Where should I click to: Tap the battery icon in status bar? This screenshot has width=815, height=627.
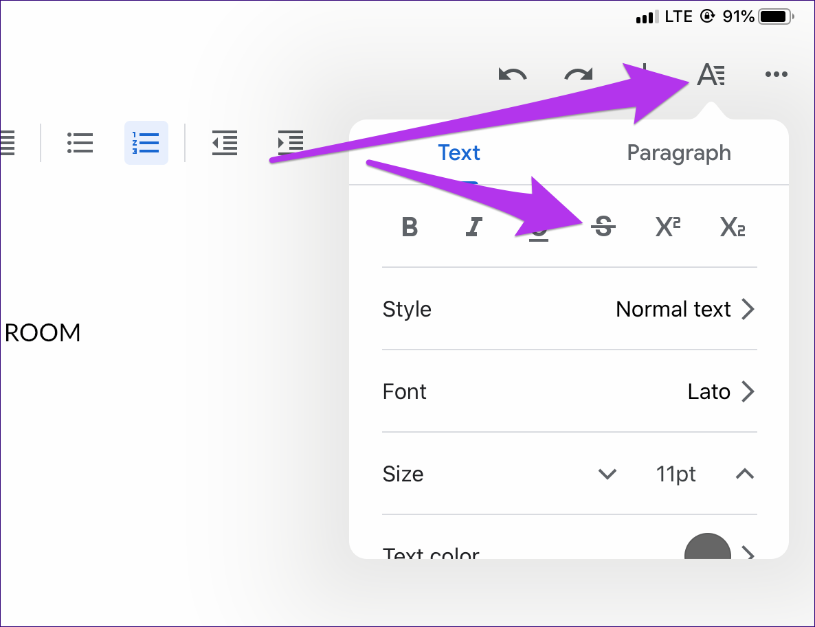pos(776,16)
